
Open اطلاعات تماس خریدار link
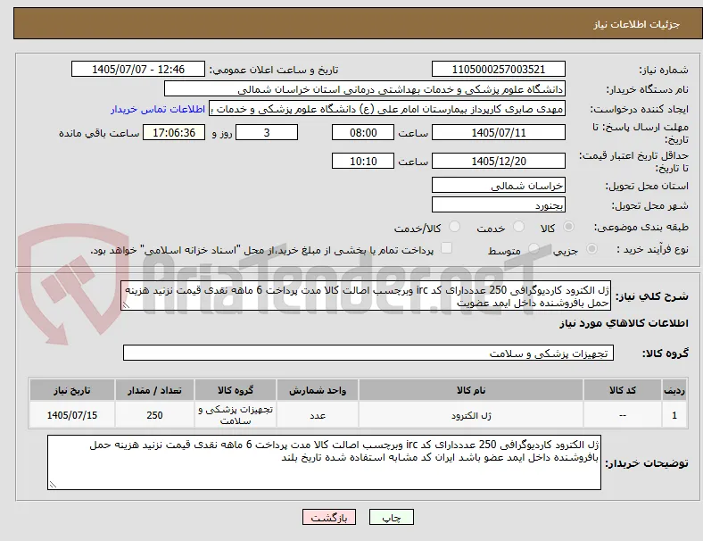click(158, 109)
